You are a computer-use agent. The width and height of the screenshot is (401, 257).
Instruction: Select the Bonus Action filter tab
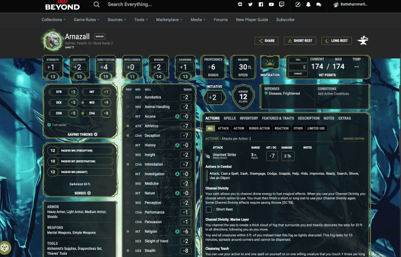tap(260, 128)
